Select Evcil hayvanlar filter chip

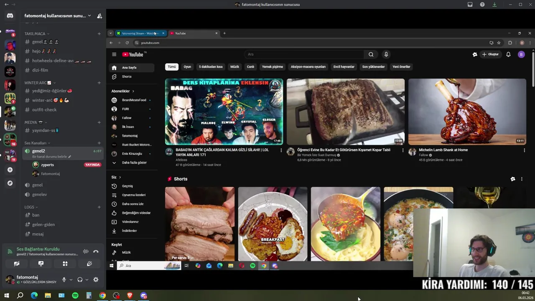(344, 67)
